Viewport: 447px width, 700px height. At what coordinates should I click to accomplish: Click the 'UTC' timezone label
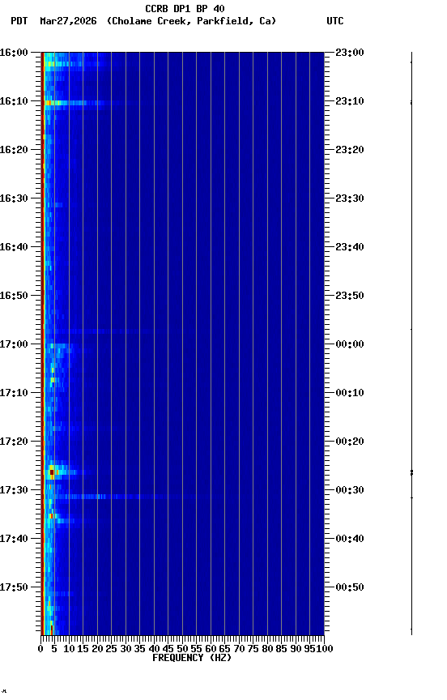pos(335,21)
